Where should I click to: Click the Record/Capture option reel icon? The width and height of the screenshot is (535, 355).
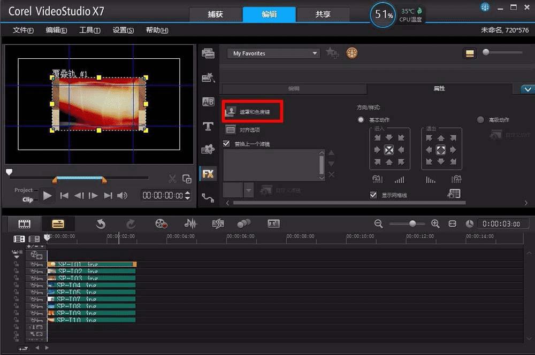[x=162, y=224]
